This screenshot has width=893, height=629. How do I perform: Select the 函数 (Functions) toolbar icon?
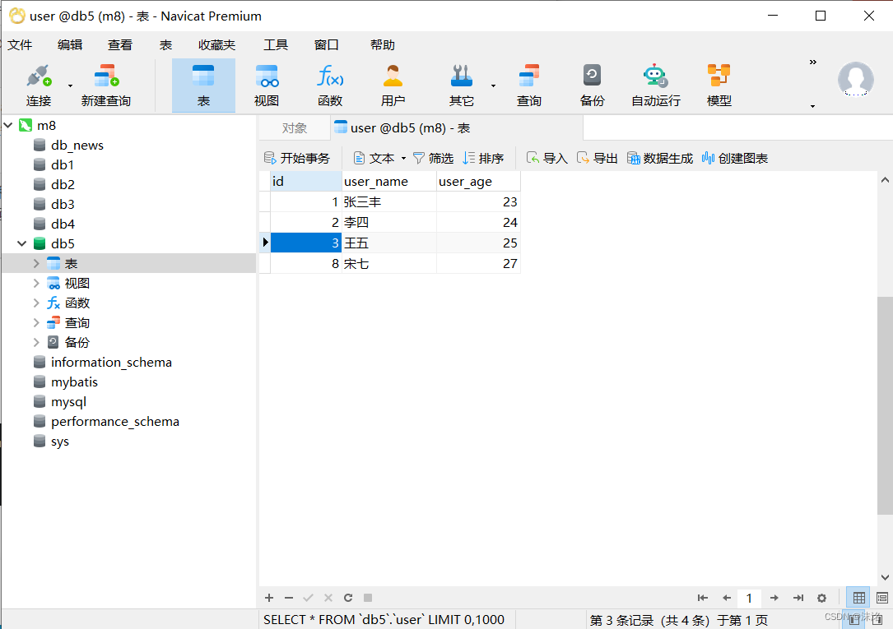tap(329, 85)
